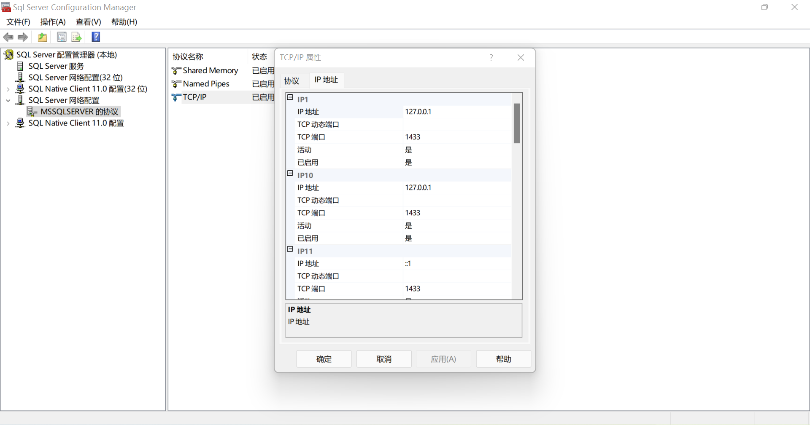
Task: Select the TCP/IP protocol row
Action: (223, 97)
